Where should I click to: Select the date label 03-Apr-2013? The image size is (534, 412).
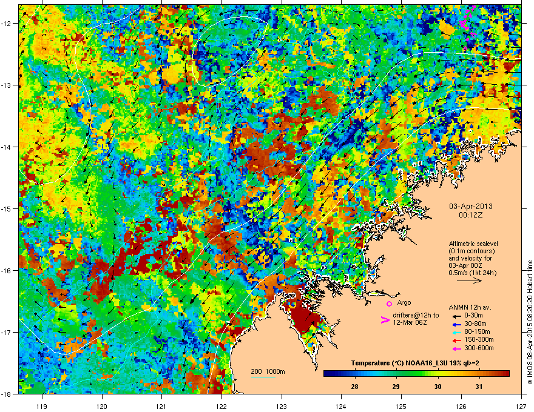[x=471, y=207]
